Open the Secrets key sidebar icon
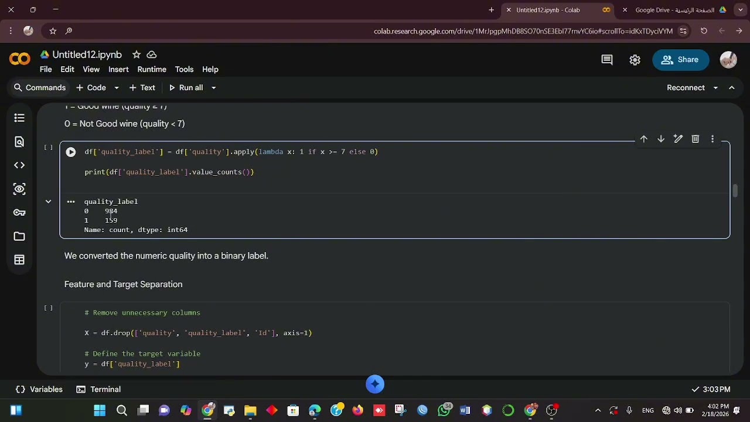 click(x=19, y=213)
